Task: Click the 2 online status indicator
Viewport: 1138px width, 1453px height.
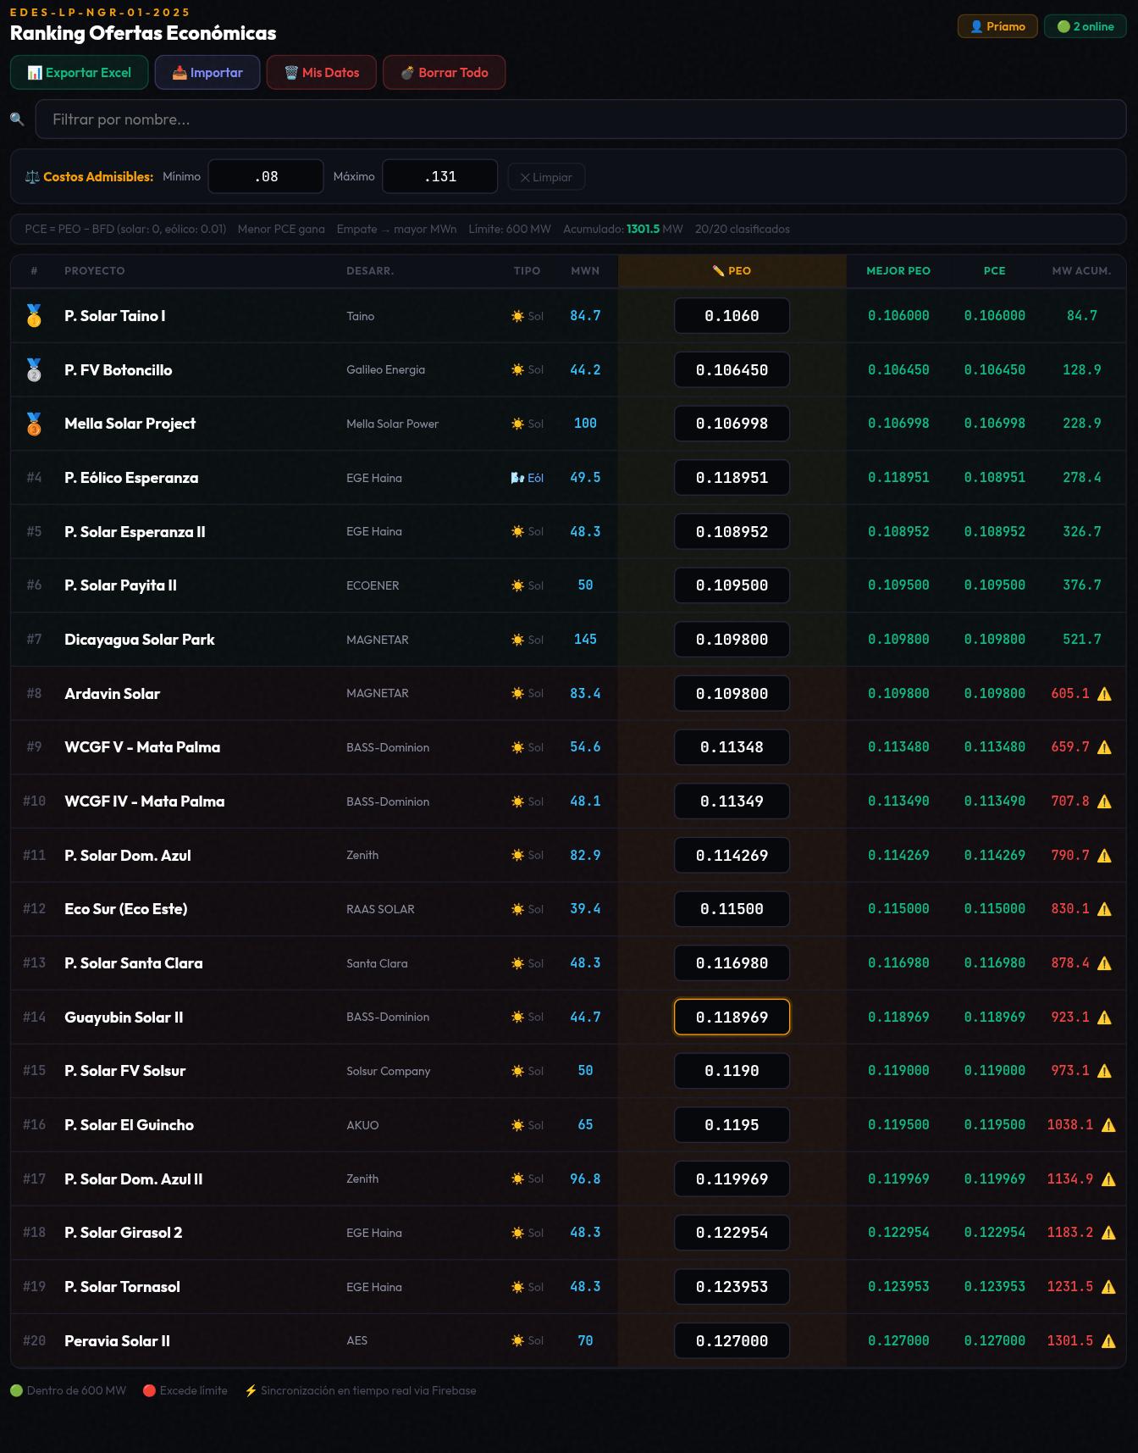Action: (1086, 26)
